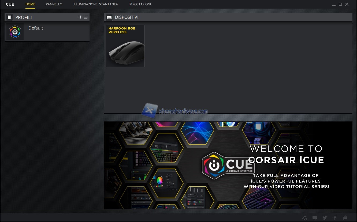Click the iCUE logo in title bar
The height and width of the screenshot is (222, 357).
click(9, 4)
